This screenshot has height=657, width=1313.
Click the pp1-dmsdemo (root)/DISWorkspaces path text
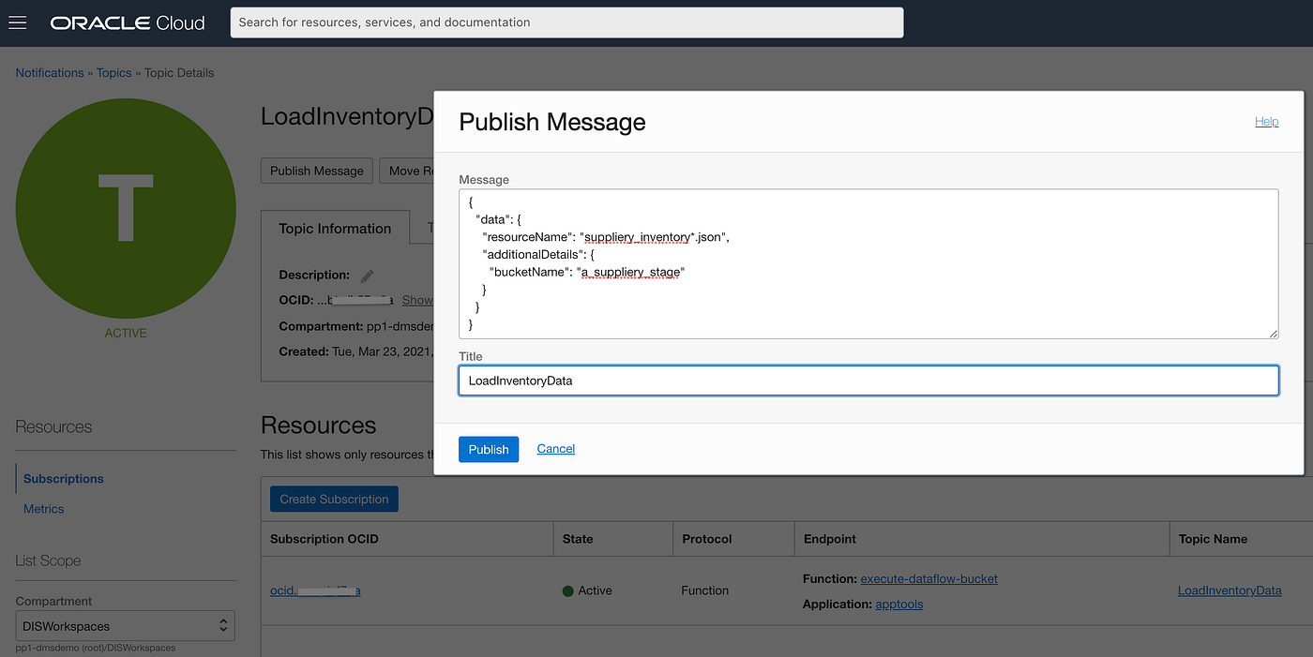pos(96,648)
